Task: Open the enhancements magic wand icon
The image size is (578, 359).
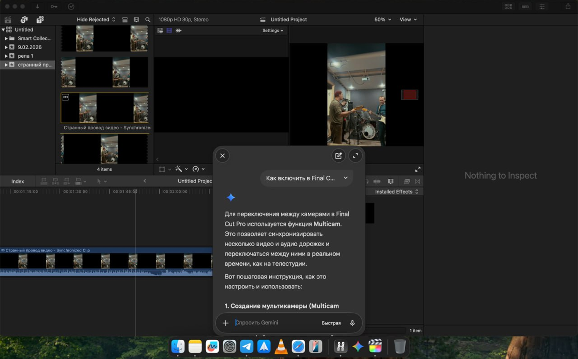Action: 179,169
